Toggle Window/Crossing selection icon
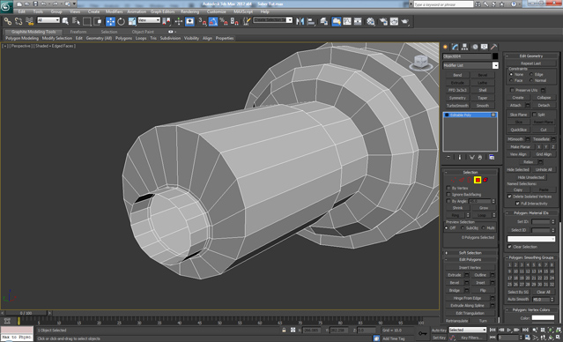 click(x=97, y=21)
